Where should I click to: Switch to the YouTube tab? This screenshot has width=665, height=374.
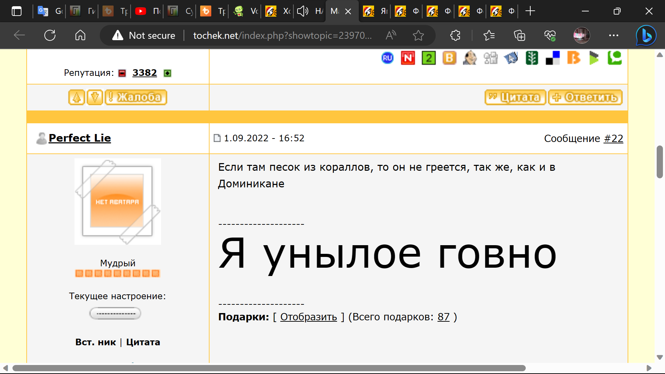click(147, 11)
